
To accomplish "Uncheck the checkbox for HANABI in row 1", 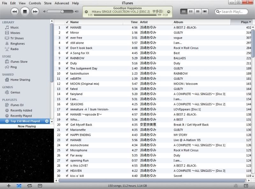I will pos(67,27).
